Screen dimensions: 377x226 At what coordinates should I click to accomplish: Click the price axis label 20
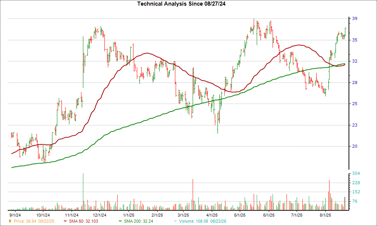(x=355, y=146)
